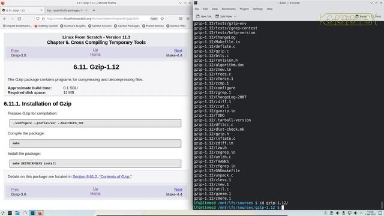Close the 6.11. Gzip-1.12 tab
Screen dimensions: 384x216
(41, 11)
